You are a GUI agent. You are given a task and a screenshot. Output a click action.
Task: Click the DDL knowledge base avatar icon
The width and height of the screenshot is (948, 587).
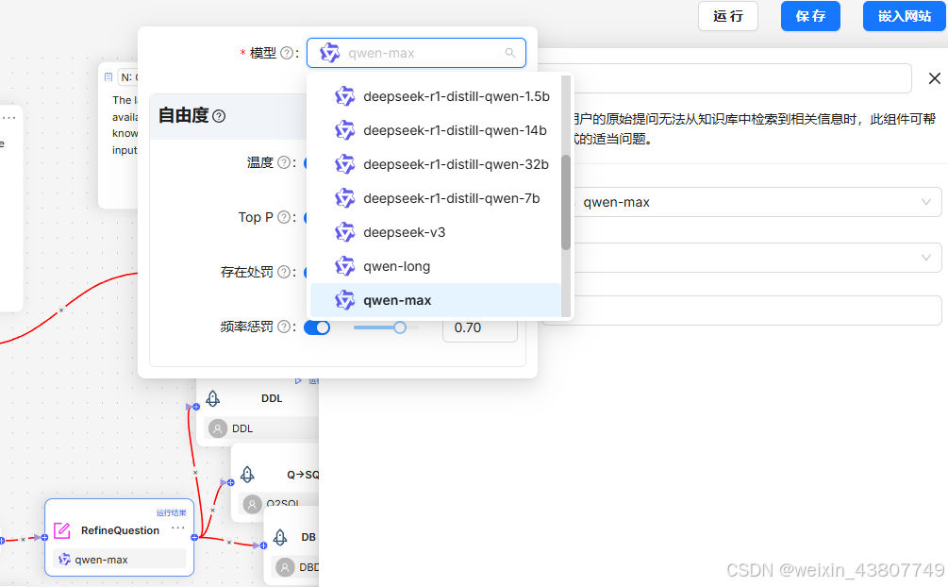coord(218,428)
